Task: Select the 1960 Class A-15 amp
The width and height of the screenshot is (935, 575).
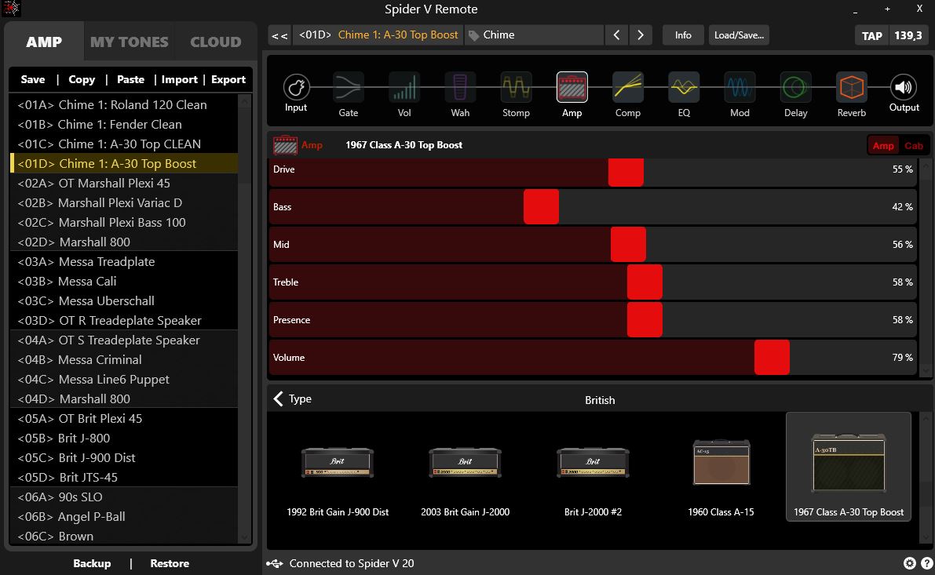Action: (x=721, y=468)
